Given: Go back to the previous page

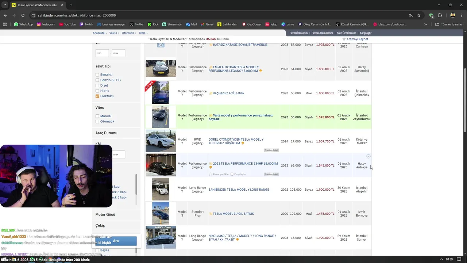Looking at the screenshot, I should [x=5, y=15].
